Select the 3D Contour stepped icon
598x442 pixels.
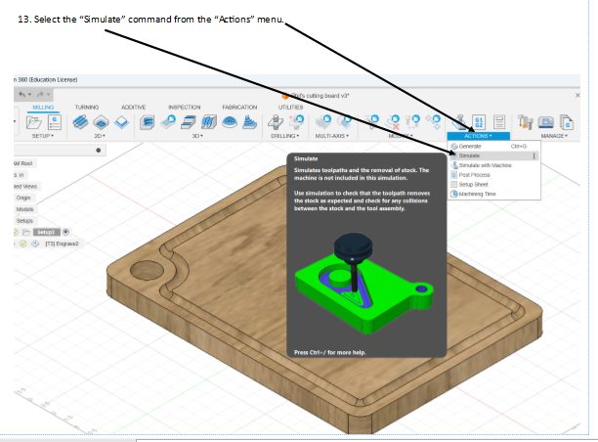[x=250, y=122]
